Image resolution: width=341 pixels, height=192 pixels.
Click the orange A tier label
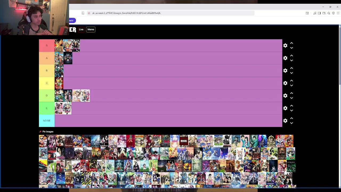click(47, 58)
